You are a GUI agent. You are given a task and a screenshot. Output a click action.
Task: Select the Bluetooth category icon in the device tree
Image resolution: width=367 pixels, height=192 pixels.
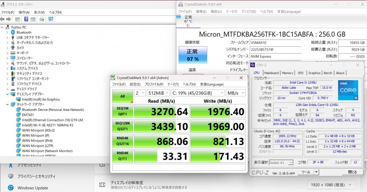click(x=13, y=32)
